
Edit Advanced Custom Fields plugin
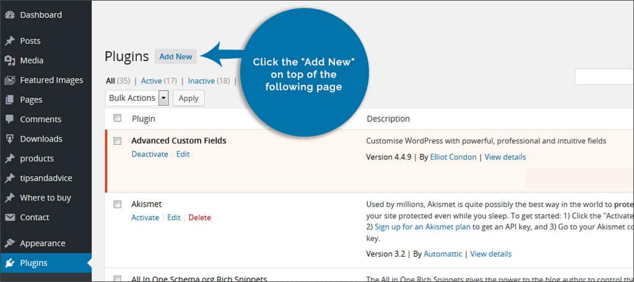pos(183,155)
